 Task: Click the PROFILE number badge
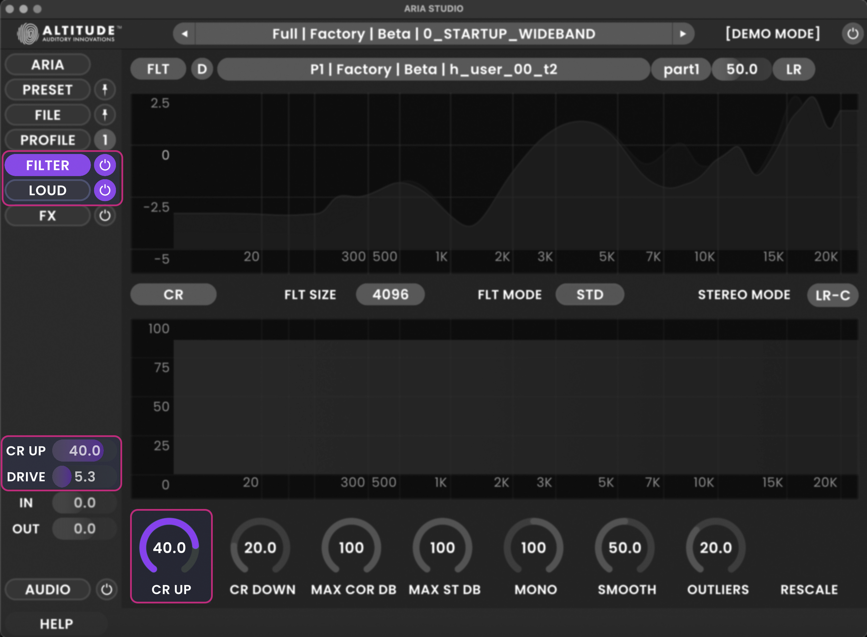coord(104,139)
